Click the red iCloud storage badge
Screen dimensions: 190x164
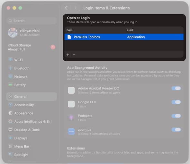[x=53, y=47]
